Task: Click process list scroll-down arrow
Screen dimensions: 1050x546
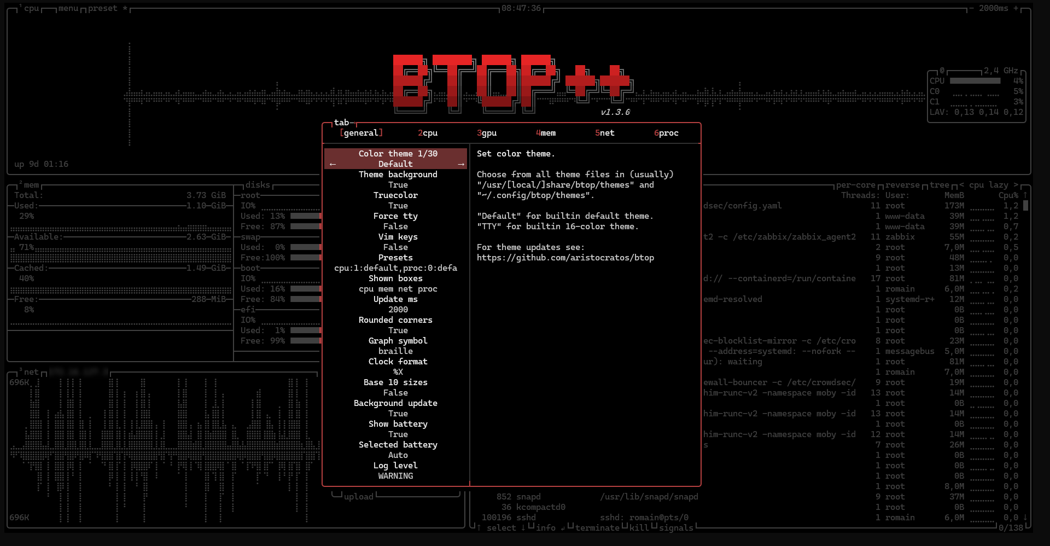Action: tap(1025, 518)
